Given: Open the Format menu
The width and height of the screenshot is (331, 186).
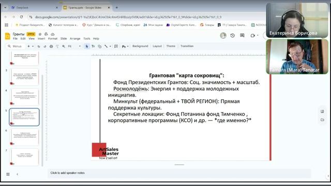Looking at the screenshot, I should click(53, 39).
